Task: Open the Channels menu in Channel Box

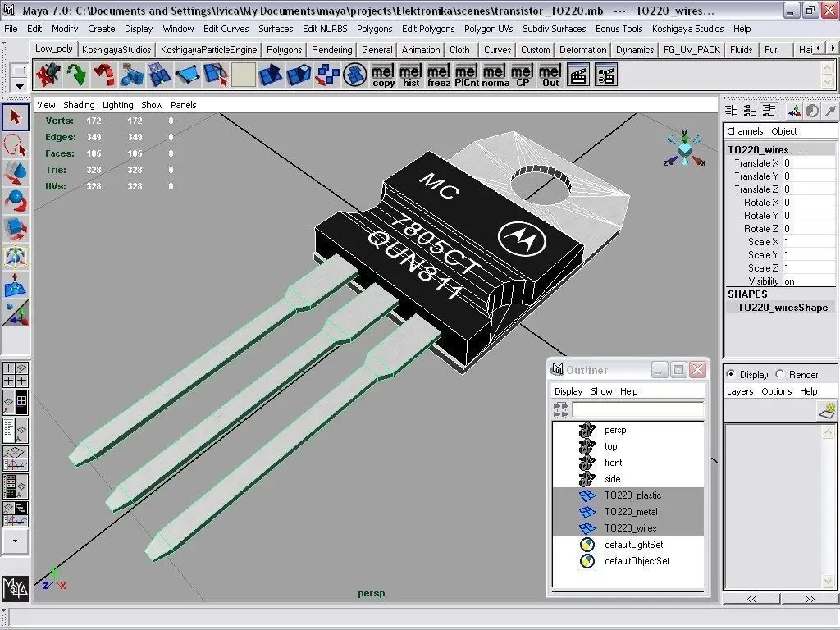Action: [745, 131]
